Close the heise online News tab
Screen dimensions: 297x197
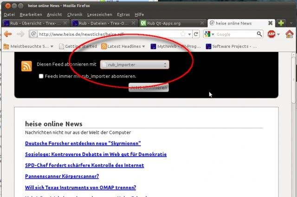click(270, 23)
